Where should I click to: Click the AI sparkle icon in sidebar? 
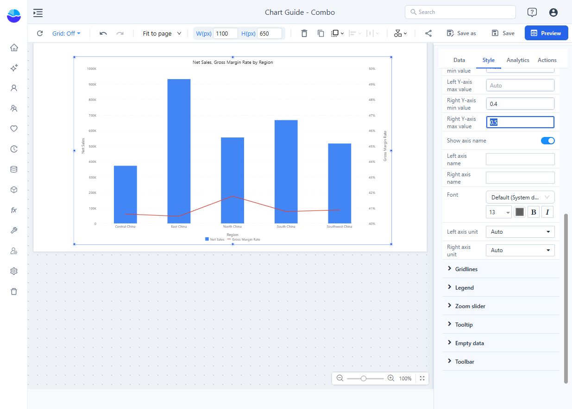[14, 68]
